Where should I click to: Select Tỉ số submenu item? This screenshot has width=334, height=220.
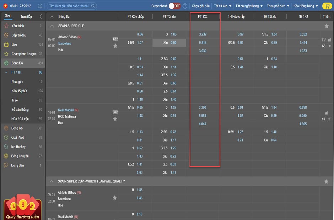point(15,100)
